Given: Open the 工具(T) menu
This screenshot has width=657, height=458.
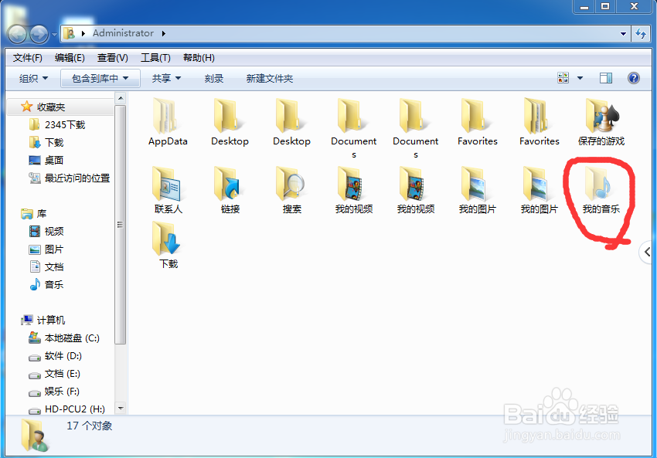Looking at the screenshot, I should click(x=155, y=58).
